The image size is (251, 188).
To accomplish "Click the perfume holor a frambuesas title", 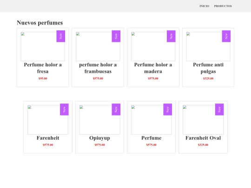I will 98,68.
